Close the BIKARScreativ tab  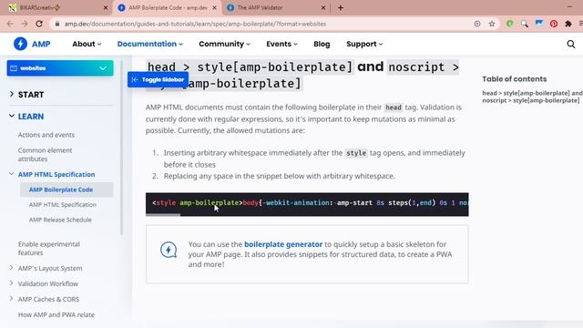click(x=106, y=7)
